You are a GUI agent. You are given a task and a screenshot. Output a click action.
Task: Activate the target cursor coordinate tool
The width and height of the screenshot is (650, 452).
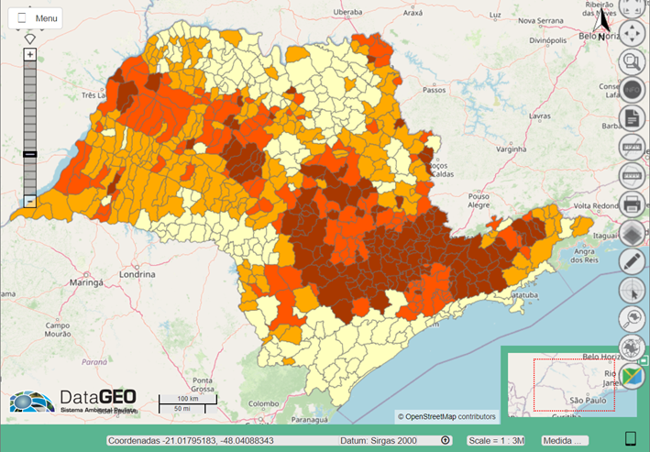[x=631, y=290]
